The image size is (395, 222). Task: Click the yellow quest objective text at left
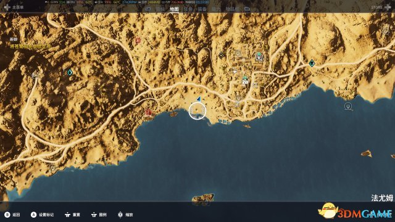point(30,47)
